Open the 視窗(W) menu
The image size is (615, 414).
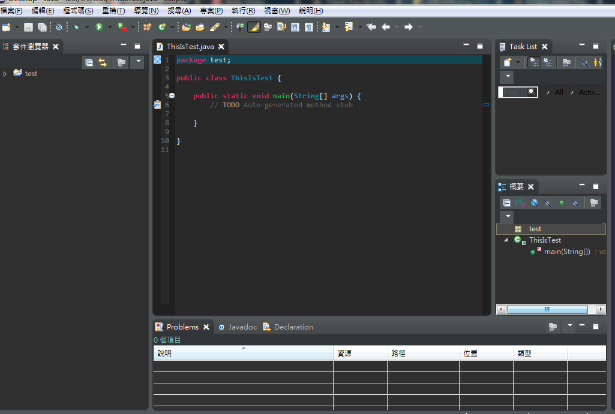277,11
